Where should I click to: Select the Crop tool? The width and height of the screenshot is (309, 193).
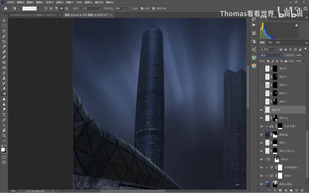coord(4,41)
